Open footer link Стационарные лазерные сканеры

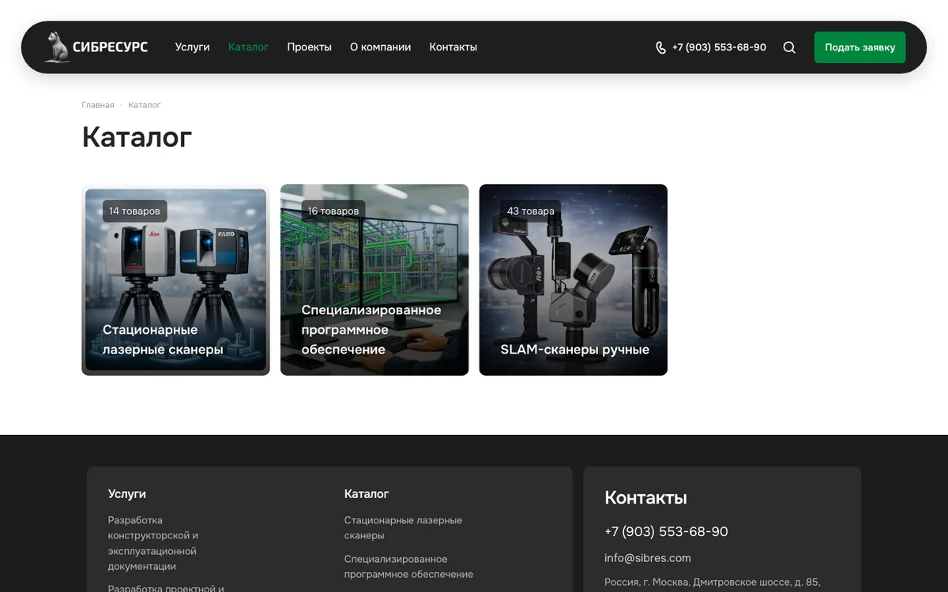click(x=403, y=528)
